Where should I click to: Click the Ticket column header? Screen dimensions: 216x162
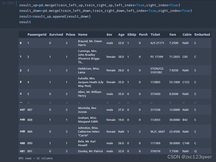click(x=155, y=35)
